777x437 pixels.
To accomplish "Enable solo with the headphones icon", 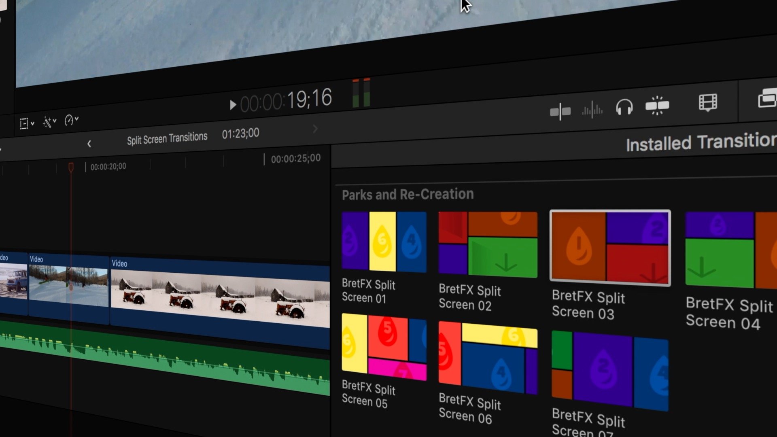I will click(624, 108).
